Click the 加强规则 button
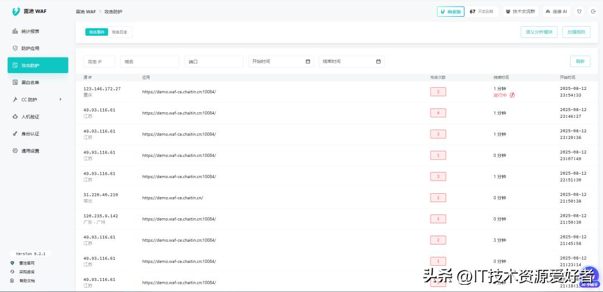The image size is (603, 292). 576,32
